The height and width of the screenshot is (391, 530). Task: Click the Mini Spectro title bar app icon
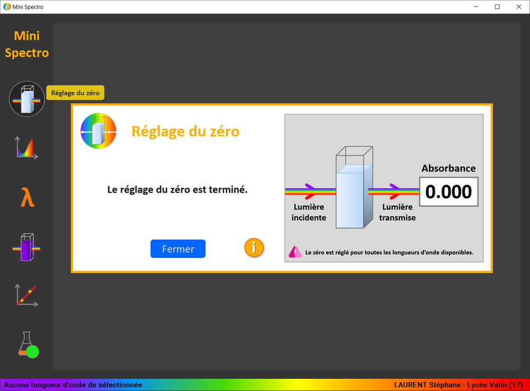point(7,7)
